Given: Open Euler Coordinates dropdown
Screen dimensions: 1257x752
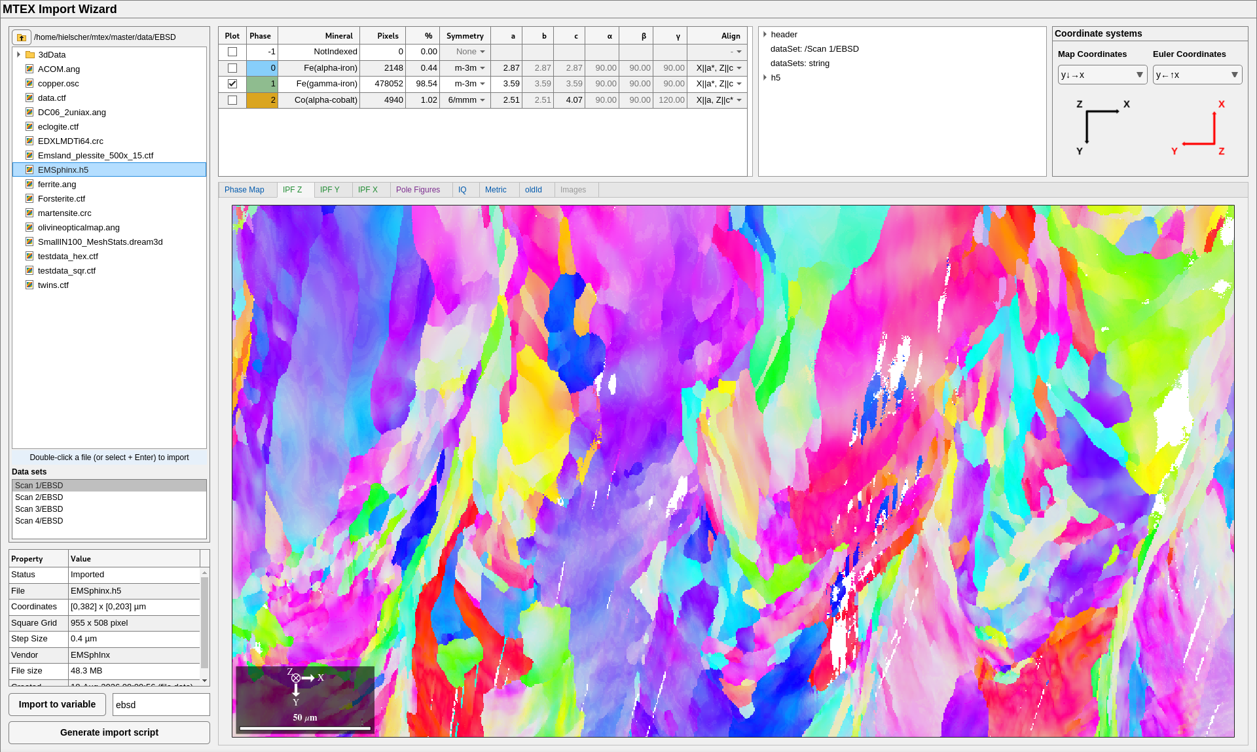Looking at the screenshot, I should [1197, 75].
